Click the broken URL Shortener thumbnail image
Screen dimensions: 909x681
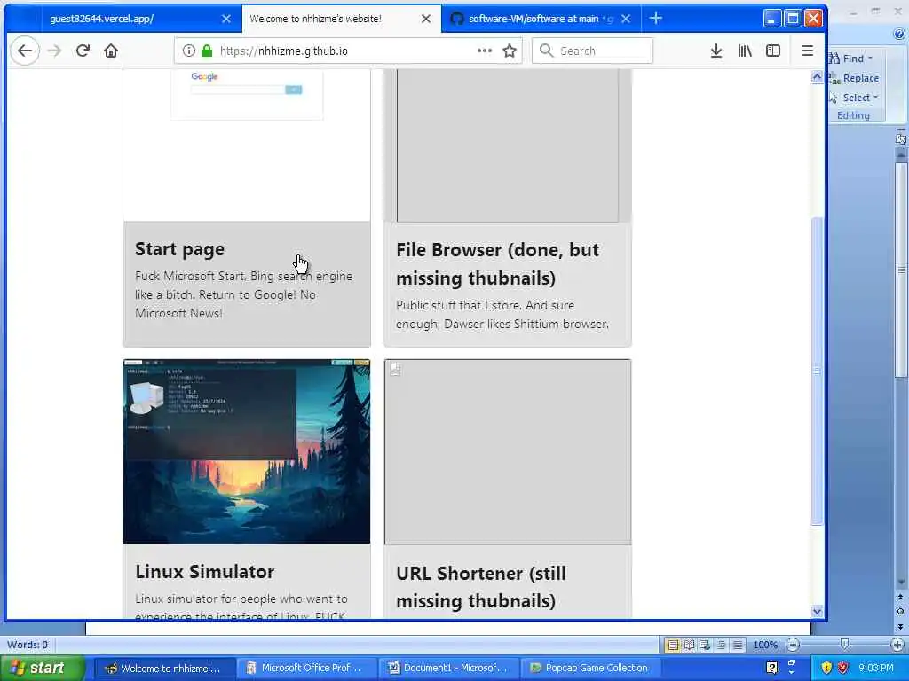point(508,451)
